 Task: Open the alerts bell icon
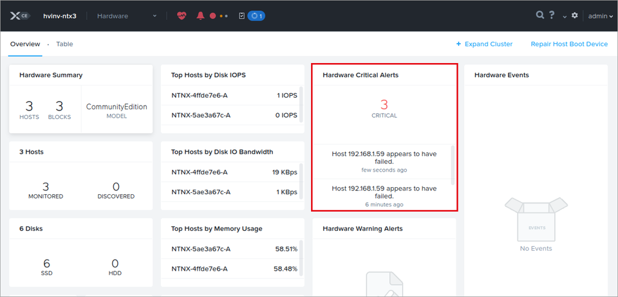point(201,16)
